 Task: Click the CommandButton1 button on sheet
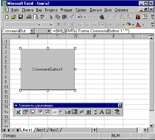click(x=48, y=69)
